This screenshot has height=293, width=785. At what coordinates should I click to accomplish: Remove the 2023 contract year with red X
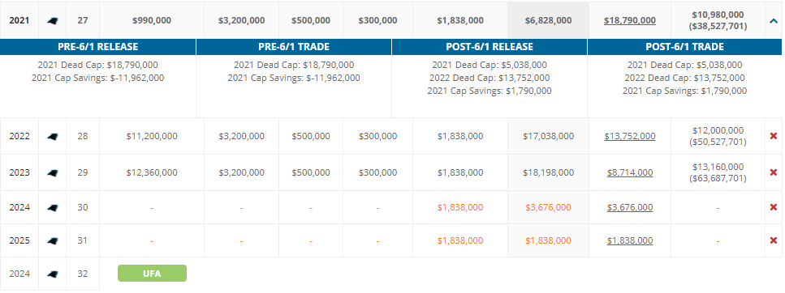[x=774, y=172]
